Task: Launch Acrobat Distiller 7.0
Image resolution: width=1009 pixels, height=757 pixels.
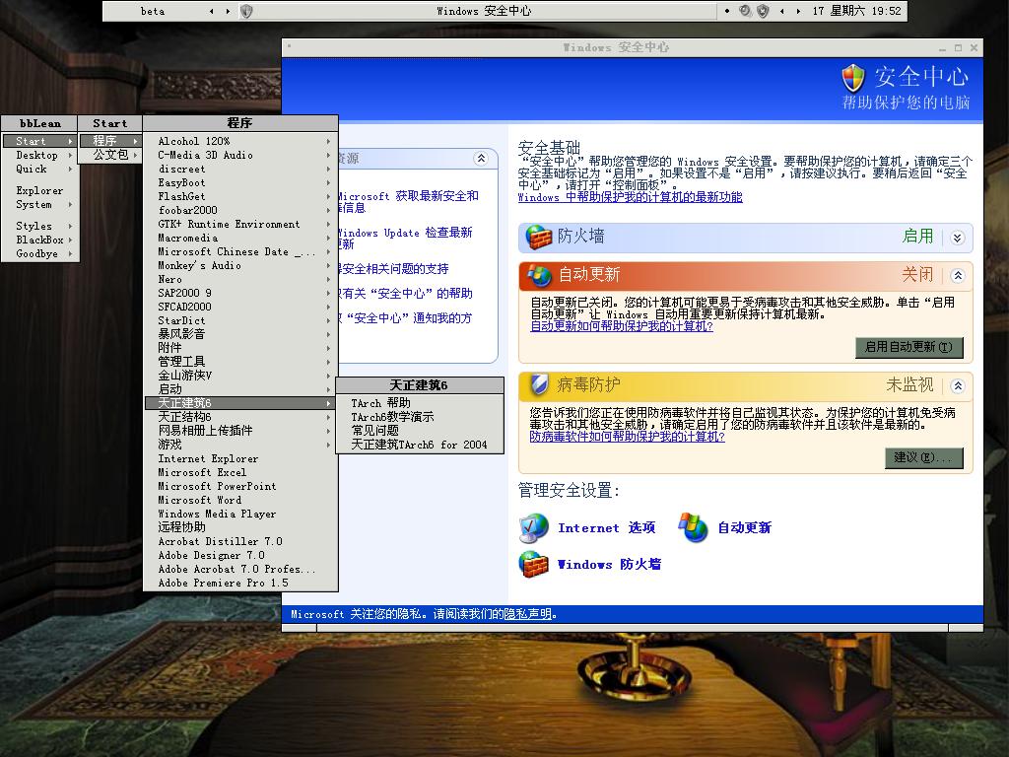Action: [x=241, y=542]
